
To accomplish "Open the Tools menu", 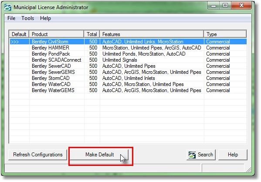I will coord(27,18).
